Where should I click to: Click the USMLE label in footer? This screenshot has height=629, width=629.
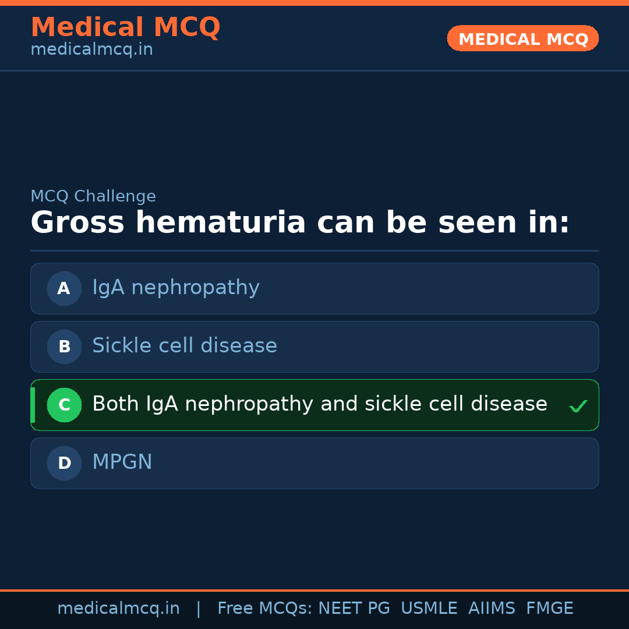tap(429, 609)
